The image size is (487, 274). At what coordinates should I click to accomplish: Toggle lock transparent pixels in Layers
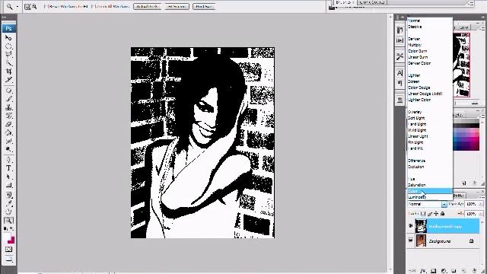[423, 214]
